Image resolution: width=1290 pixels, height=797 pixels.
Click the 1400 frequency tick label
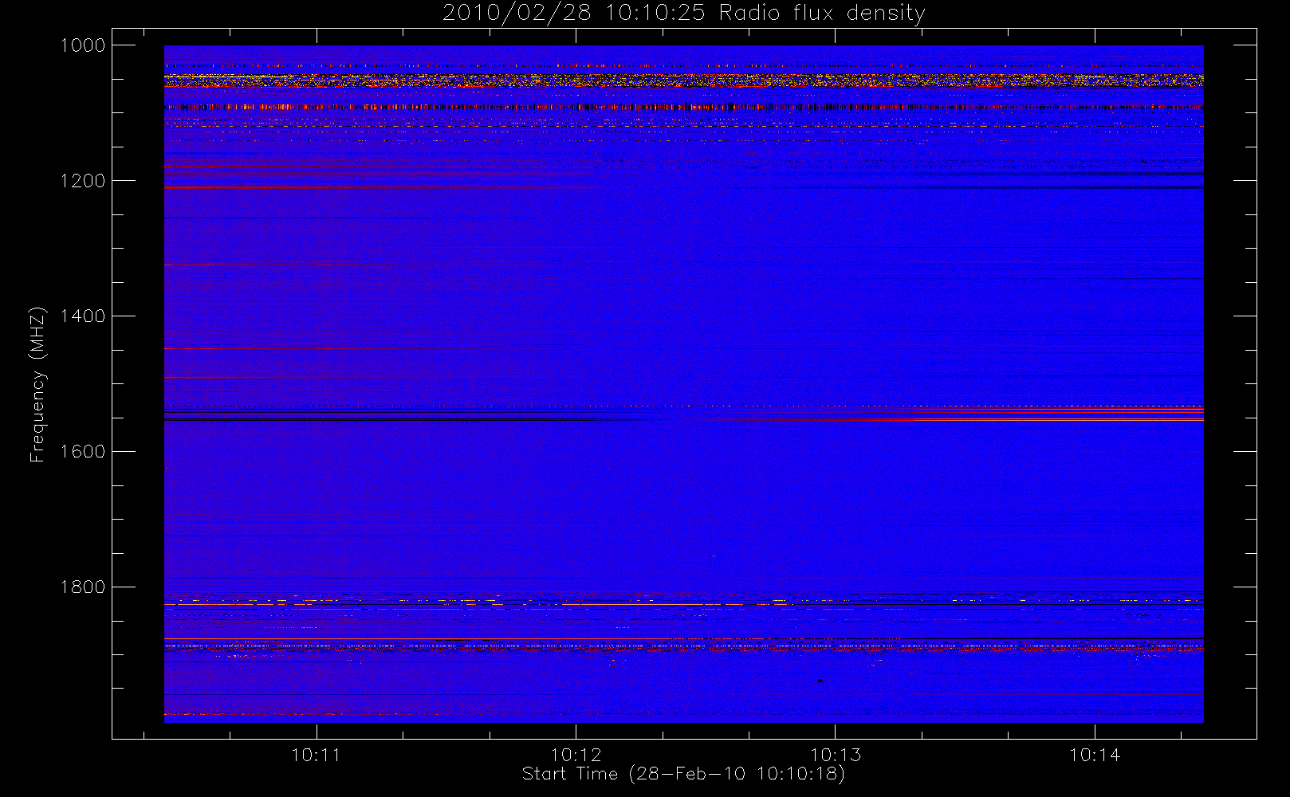pos(82,316)
